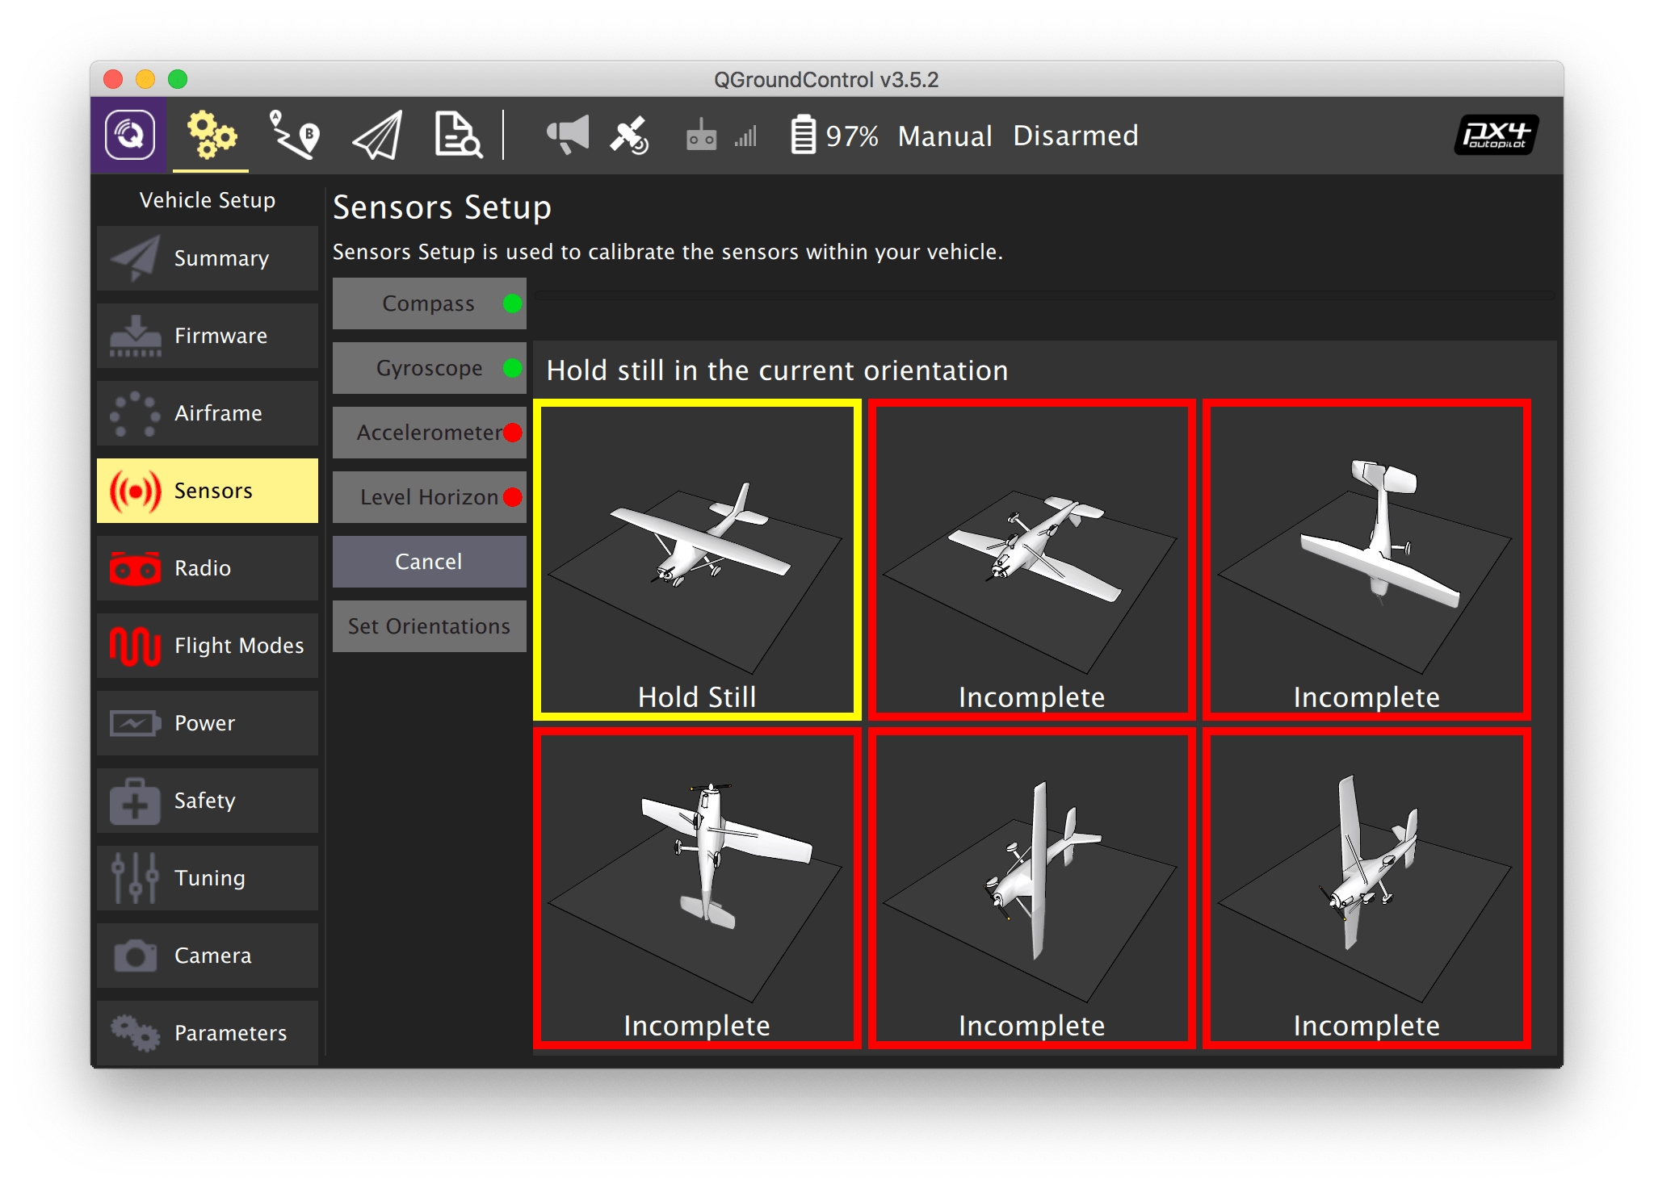This screenshot has height=1188, width=1654.
Task: Open the Parameters page
Action: pyautogui.click(x=208, y=1033)
